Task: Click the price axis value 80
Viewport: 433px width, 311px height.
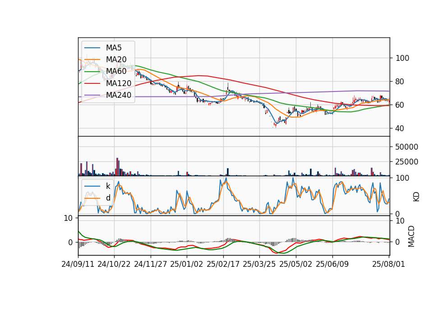Action: tap(400, 82)
